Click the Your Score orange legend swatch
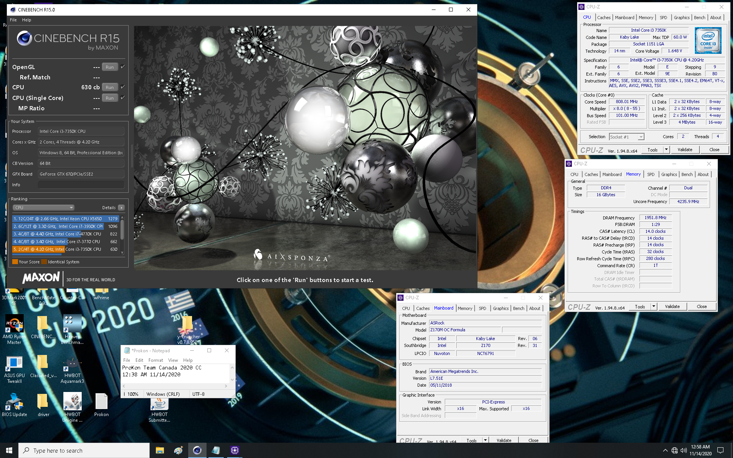This screenshot has width=733, height=458. click(x=15, y=262)
